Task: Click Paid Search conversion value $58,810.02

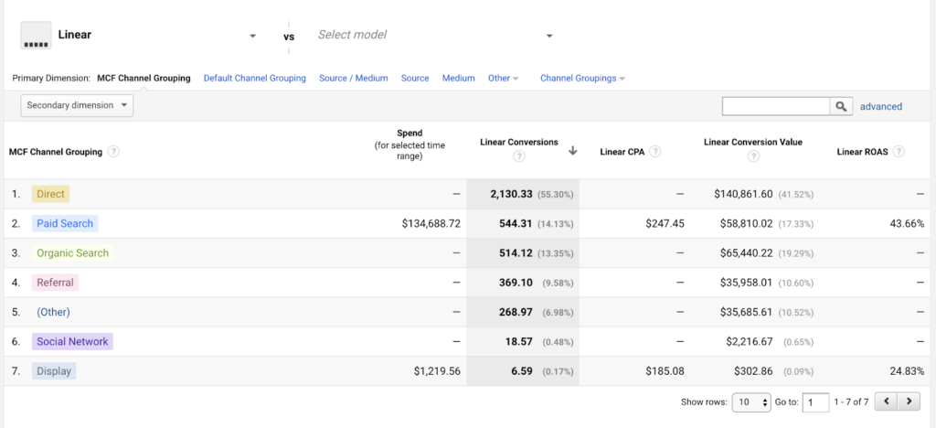Action: pos(744,224)
